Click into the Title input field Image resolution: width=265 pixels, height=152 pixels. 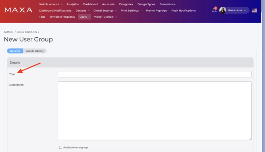[x=154, y=74]
